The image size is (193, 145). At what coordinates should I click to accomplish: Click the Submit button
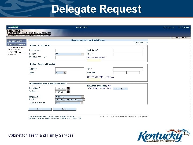(40, 109)
